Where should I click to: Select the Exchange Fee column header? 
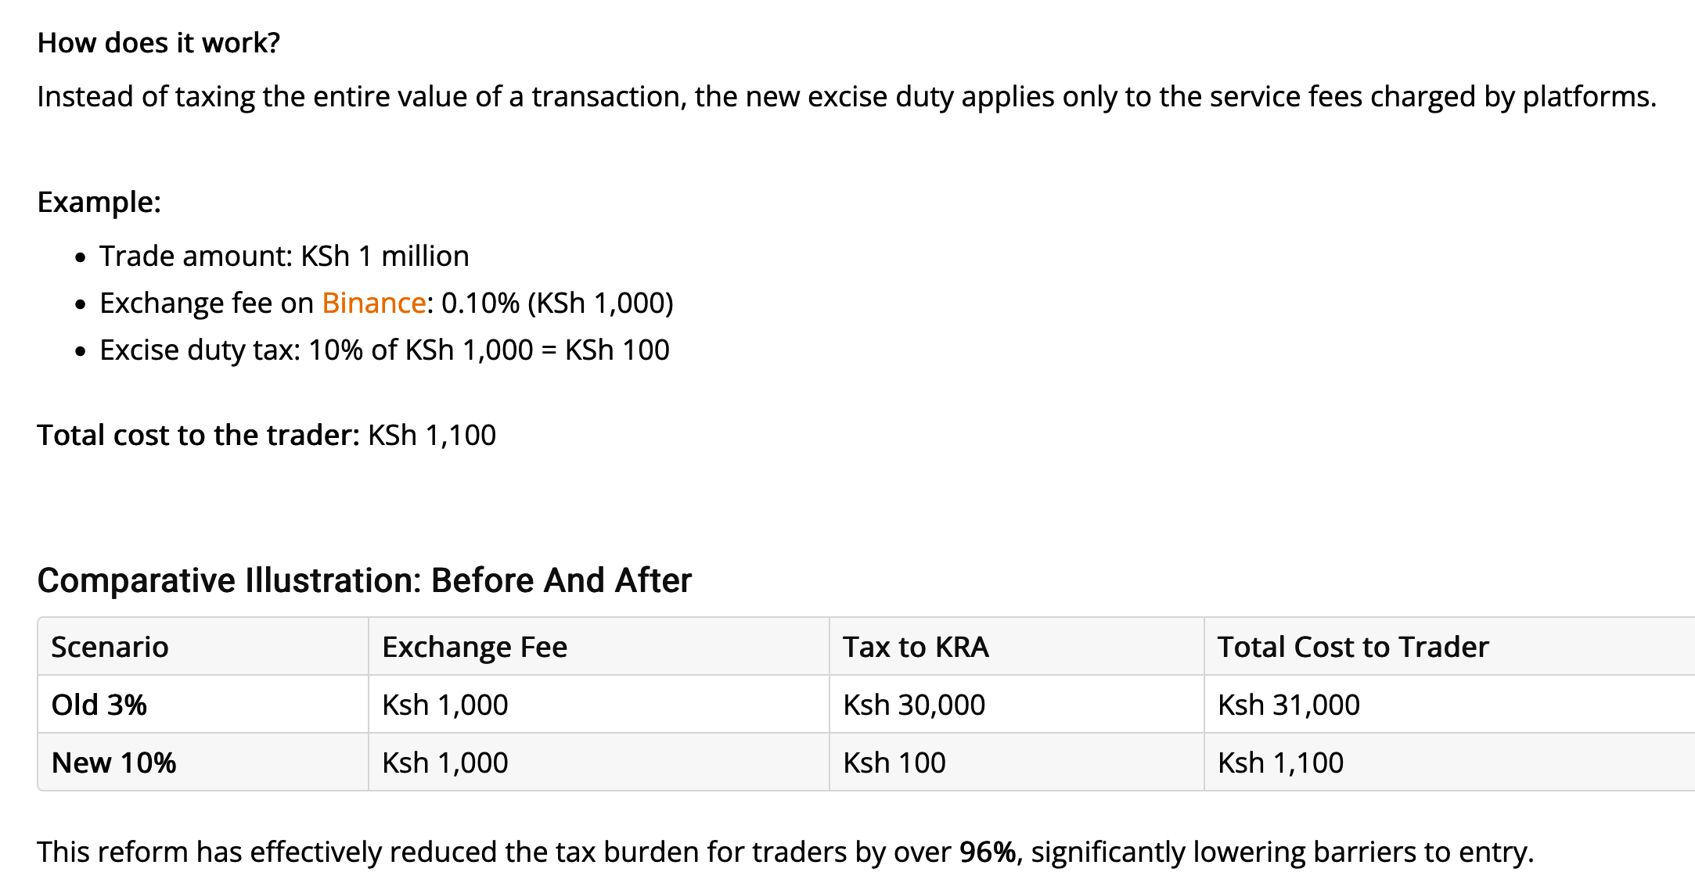coord(474,648)
